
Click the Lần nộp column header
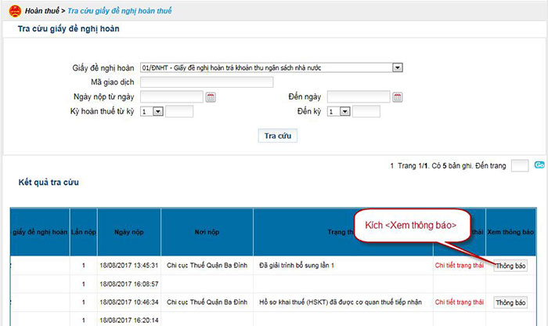(x=84, y=232)
